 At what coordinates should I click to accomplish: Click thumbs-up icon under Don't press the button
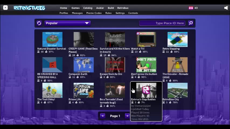[x=139, y=77]
